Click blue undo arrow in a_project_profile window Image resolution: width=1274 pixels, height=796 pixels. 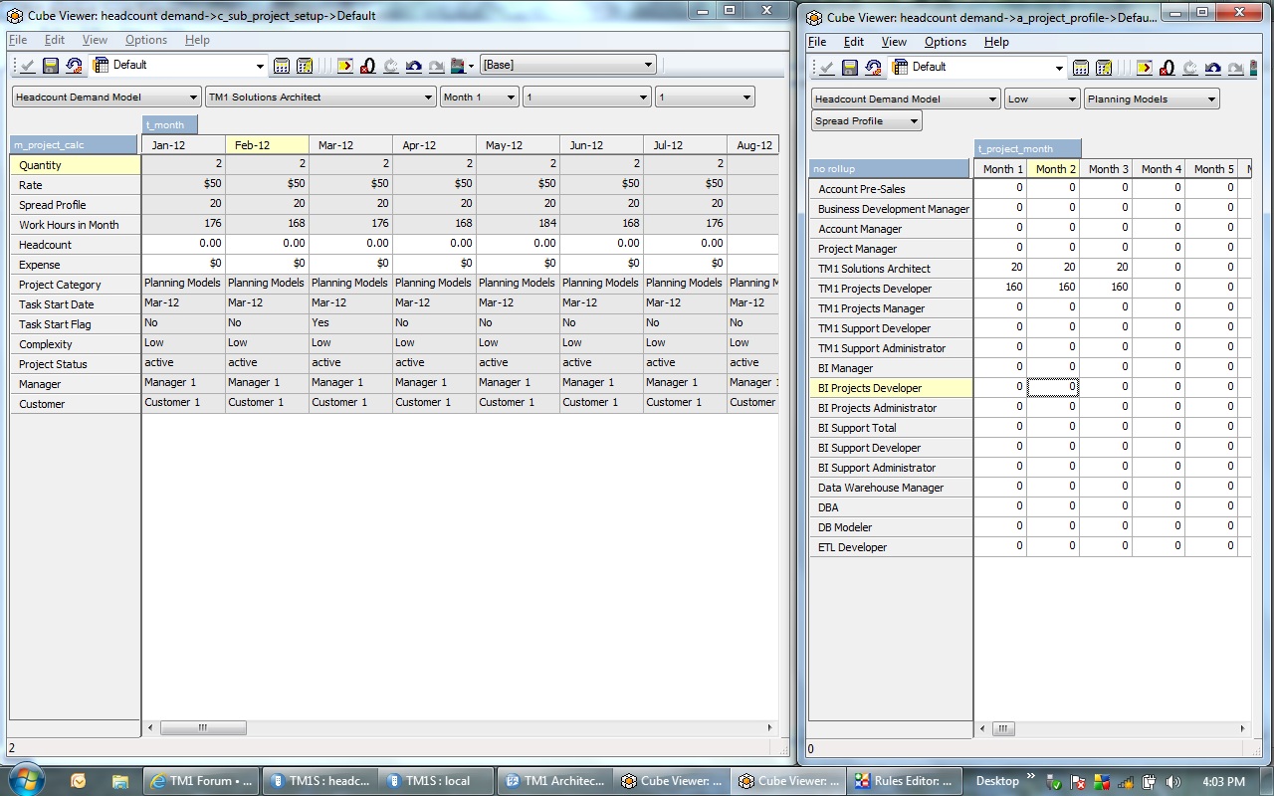pos(1212,68)
